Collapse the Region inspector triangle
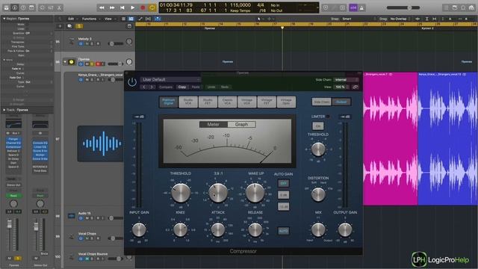 point(4,19)
